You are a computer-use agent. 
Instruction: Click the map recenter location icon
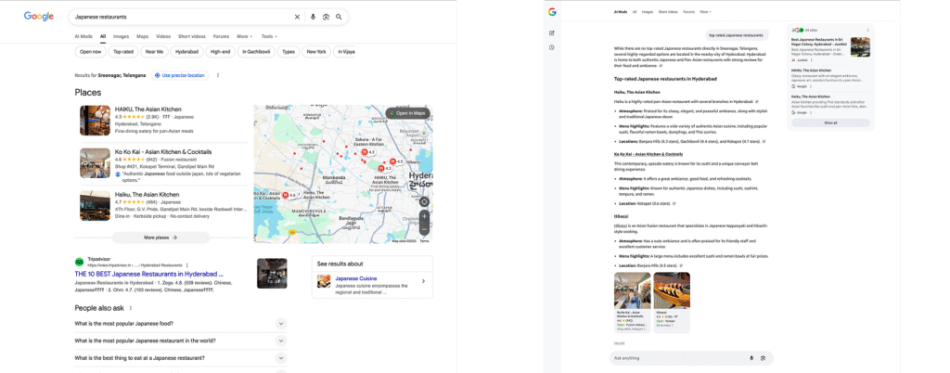pos(424,201)
